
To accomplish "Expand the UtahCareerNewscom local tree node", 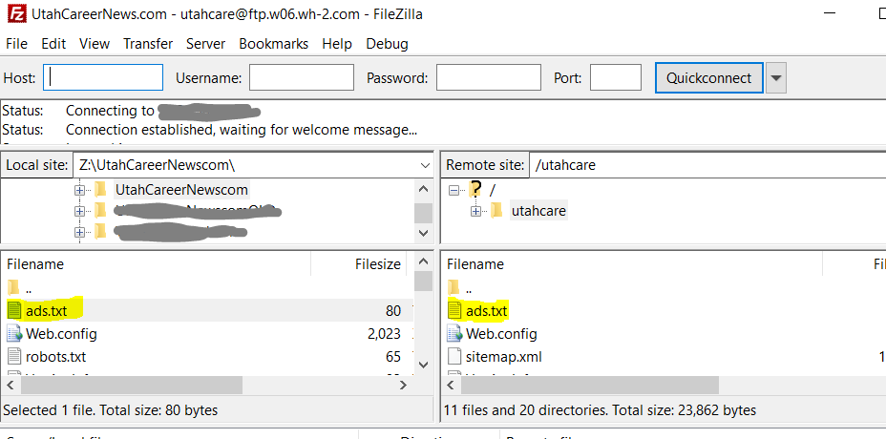I will coord(79,189).
